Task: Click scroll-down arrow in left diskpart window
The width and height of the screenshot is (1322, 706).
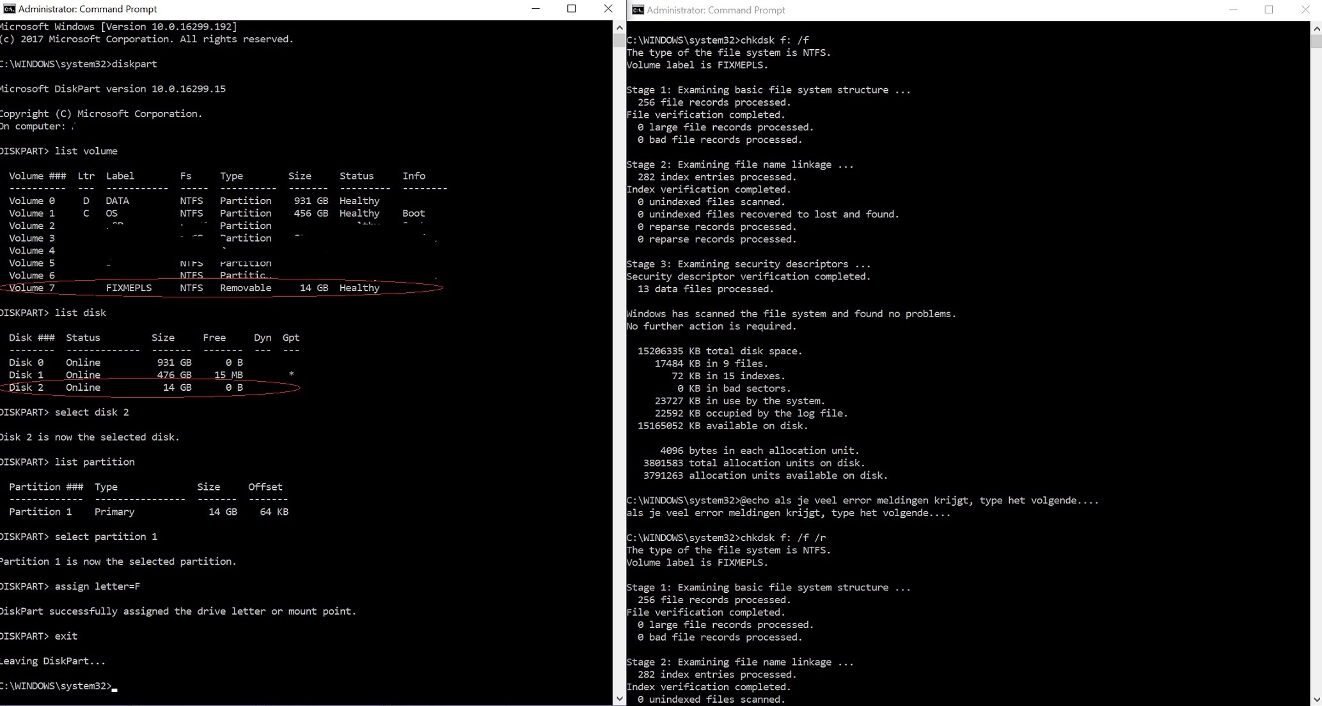Action: [619, 698]
